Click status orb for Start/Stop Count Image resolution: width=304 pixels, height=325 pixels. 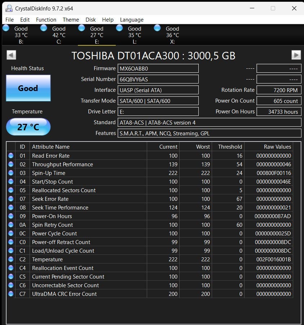click(x=11, y=181)
